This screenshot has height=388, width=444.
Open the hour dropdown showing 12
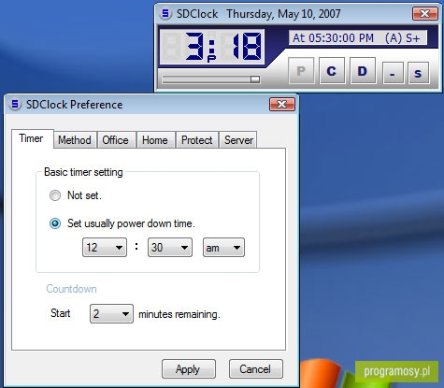[105, 248]
